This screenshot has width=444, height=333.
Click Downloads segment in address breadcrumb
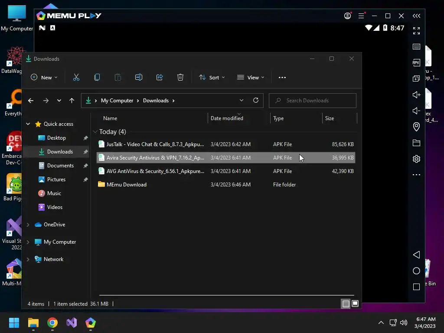(156, 101)
